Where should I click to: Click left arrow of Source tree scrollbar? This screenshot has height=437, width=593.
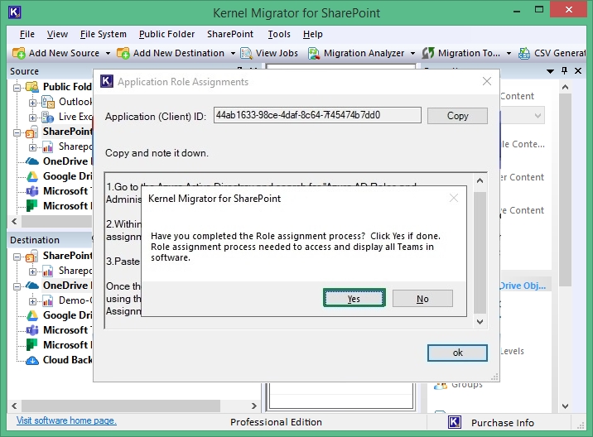point(14,222)
